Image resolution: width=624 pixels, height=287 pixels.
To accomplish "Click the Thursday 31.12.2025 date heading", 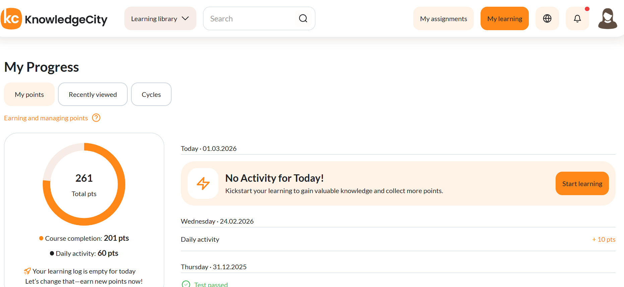I will click(213, 267).
